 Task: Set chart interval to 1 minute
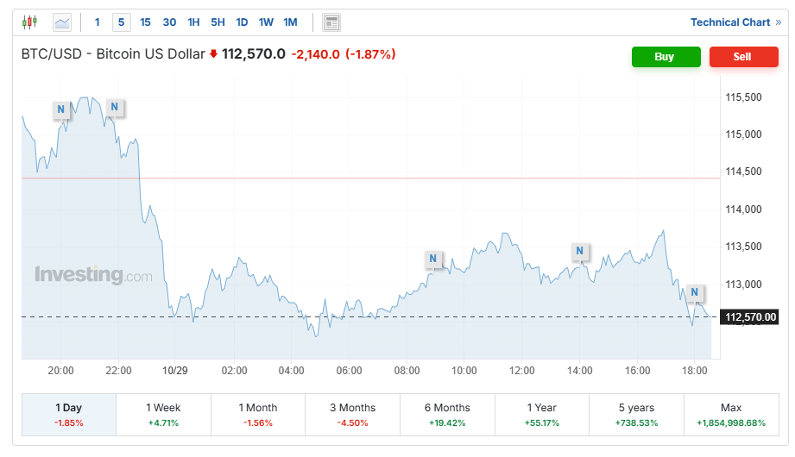pos(97,22)
